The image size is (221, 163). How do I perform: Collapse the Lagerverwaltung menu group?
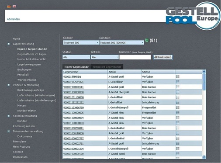9,44
